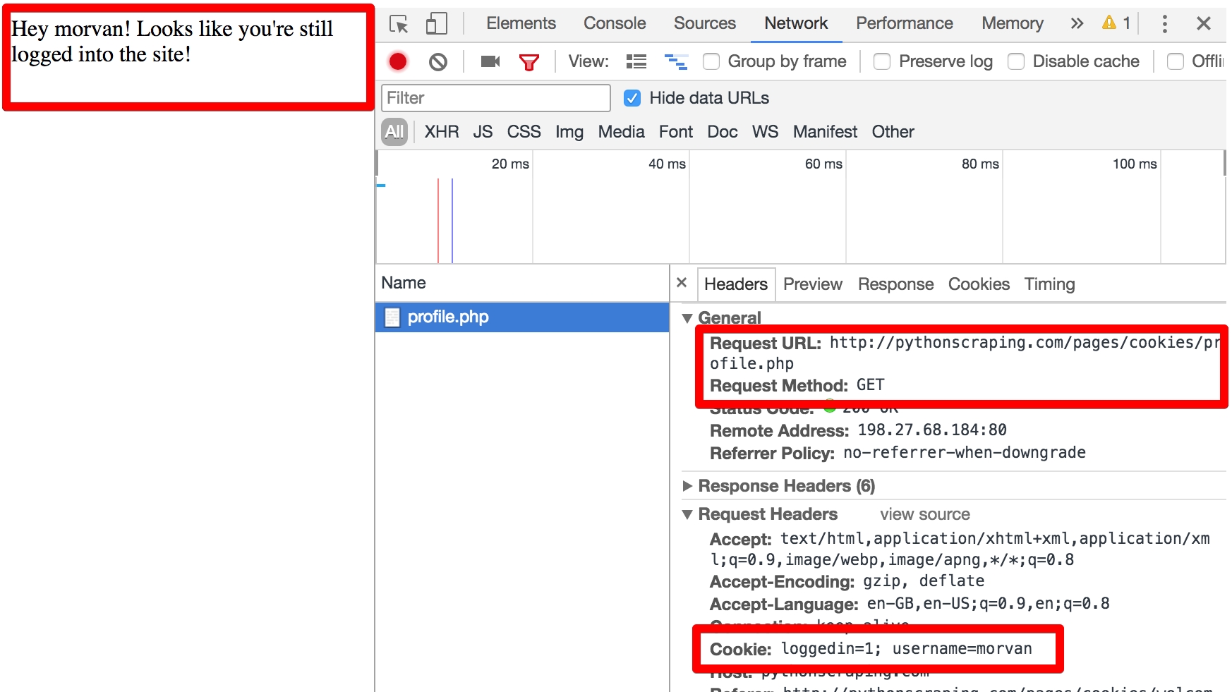Click into the Filter text field

point(495,98)
